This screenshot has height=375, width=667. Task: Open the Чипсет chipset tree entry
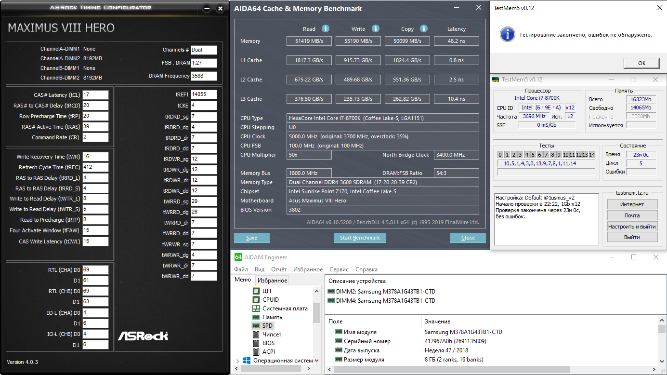[267, 335]
